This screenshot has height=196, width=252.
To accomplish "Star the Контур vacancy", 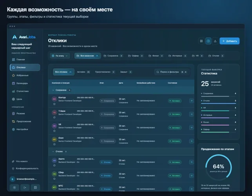I will [x=54, y=104].
